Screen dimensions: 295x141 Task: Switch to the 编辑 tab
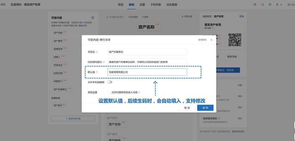(132, 5)
